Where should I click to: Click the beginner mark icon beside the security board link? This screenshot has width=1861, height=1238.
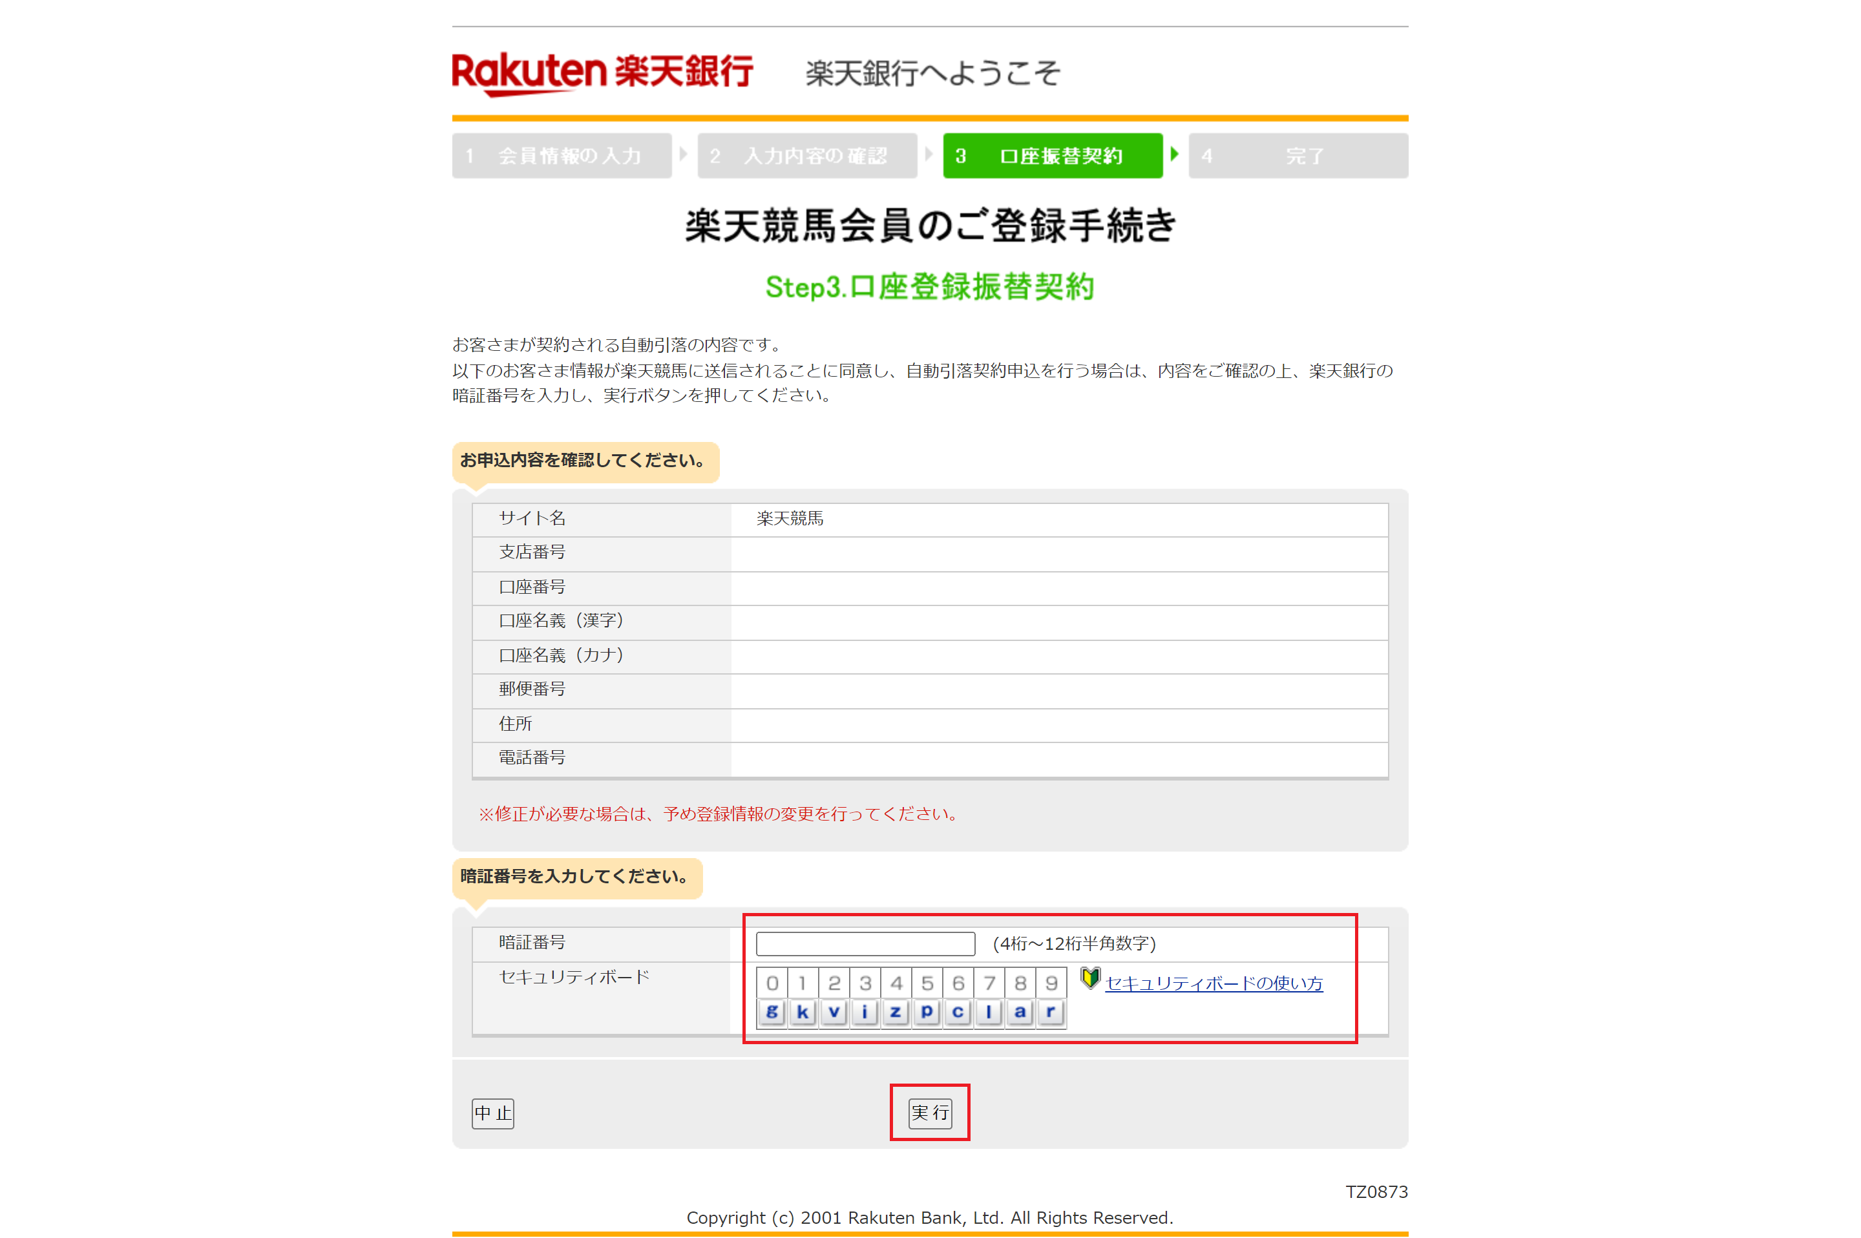1089,978
